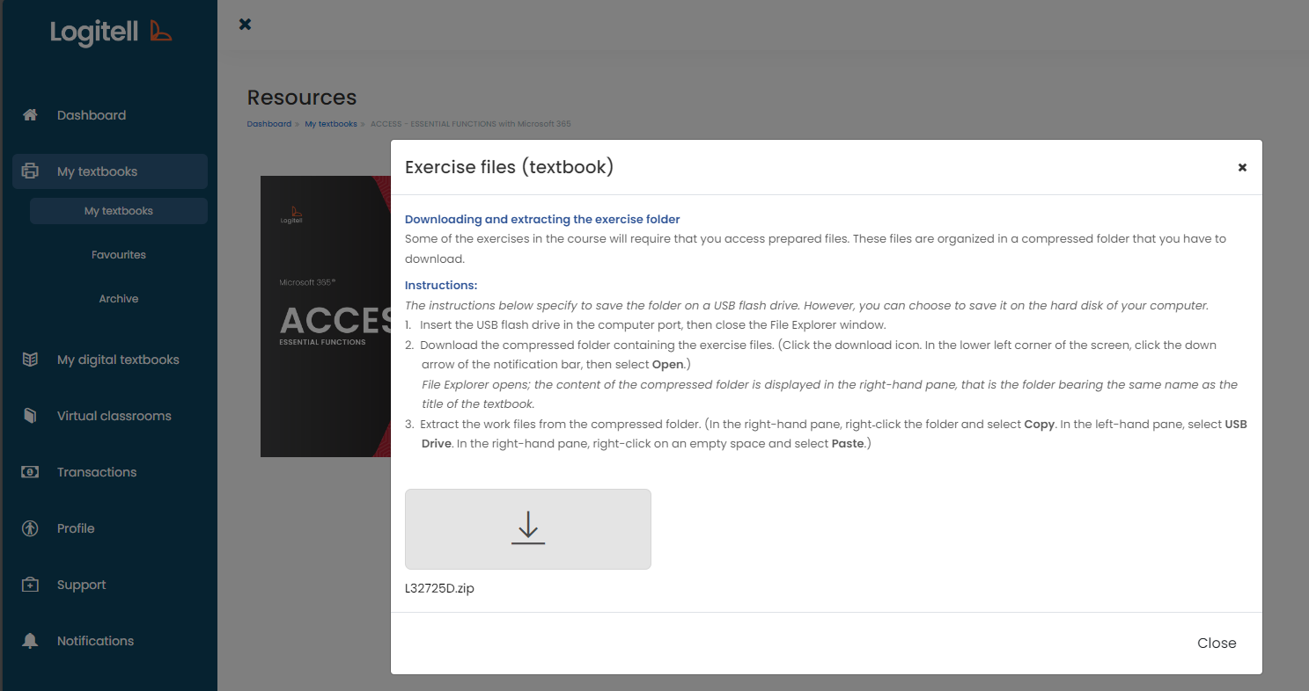Select Favourites in the sidebar menu
The width and height of the screenshot is (1309, 691).
click(x=118, y=254)
